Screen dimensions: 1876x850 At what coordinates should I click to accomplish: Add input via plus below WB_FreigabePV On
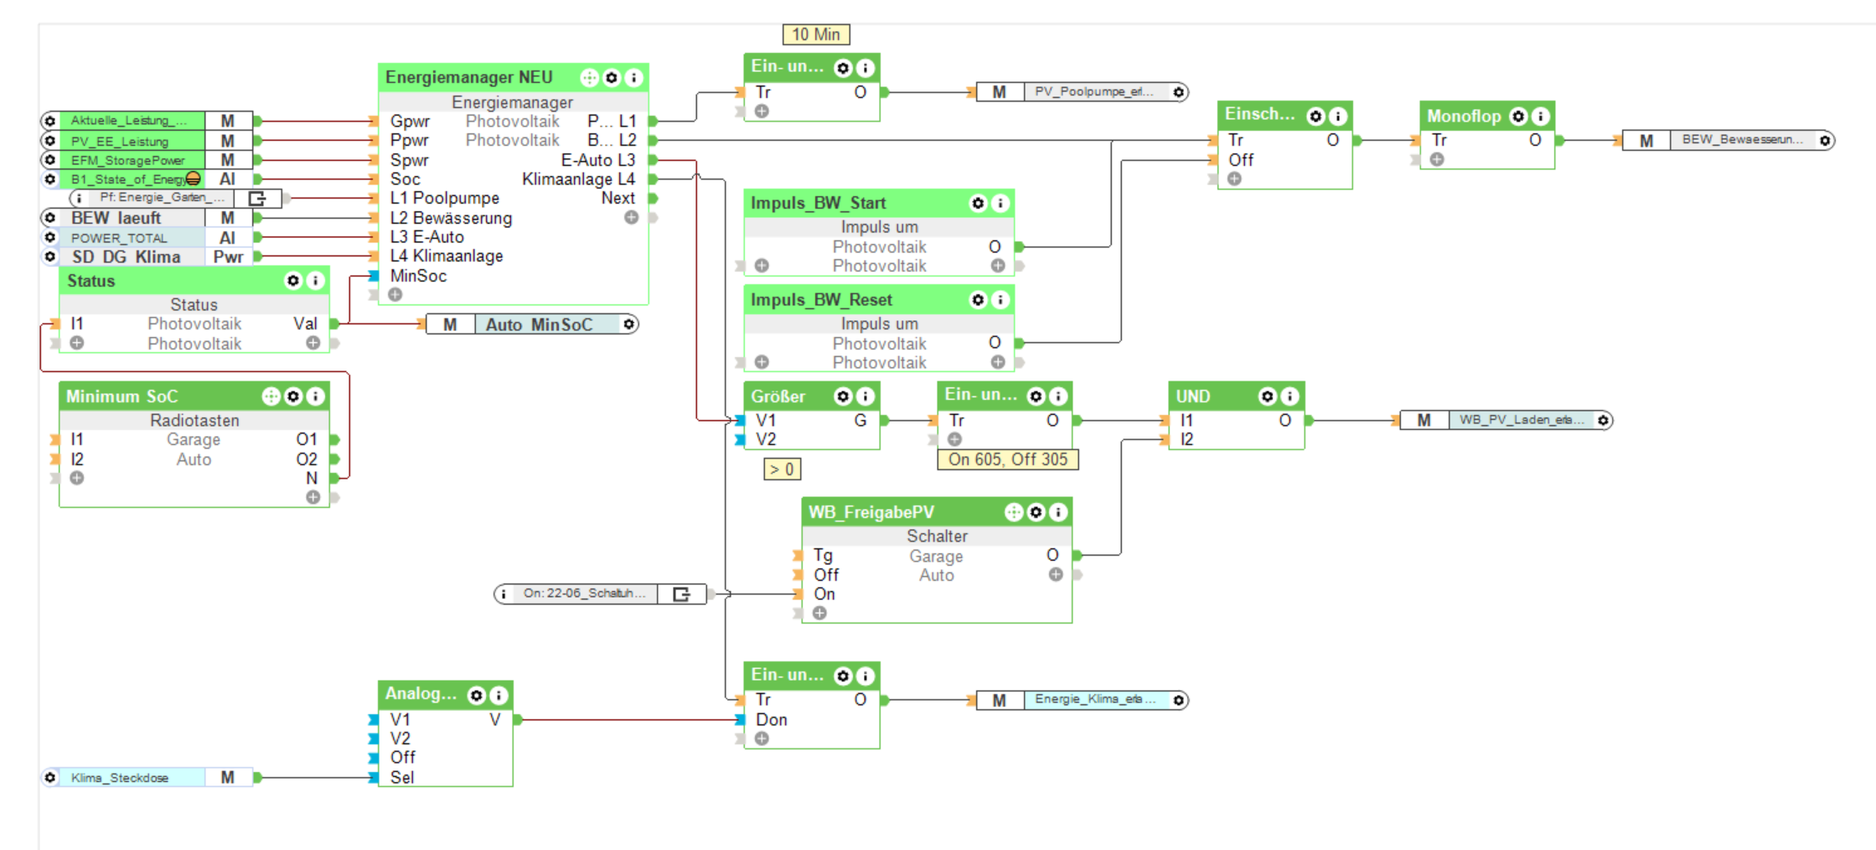819,613
